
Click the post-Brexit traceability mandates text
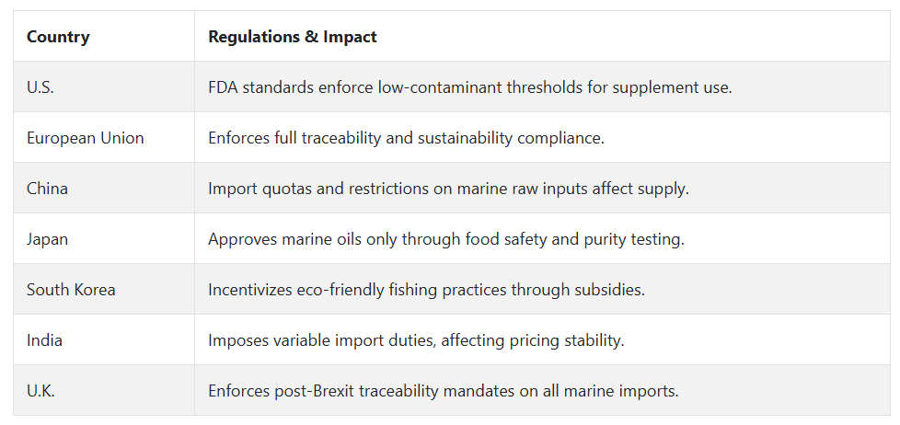[x=444, y=391]
